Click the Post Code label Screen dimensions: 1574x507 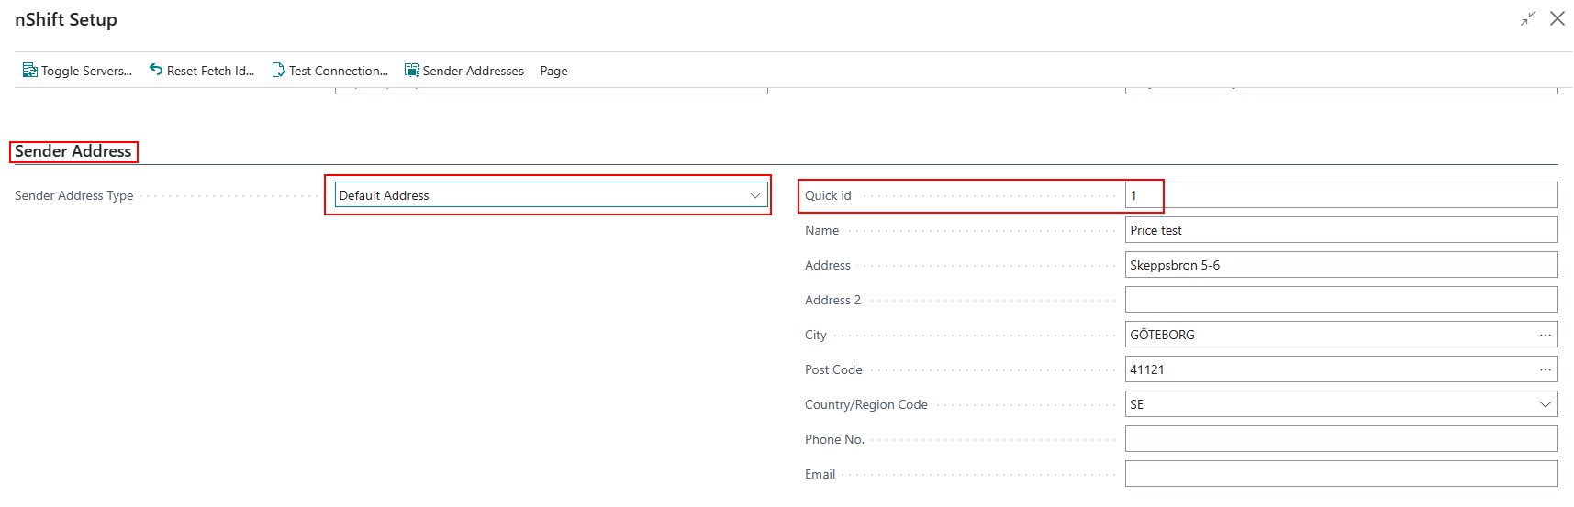click(x=833, y=369)
